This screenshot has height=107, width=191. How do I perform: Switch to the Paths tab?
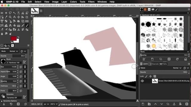coord(163,64)
